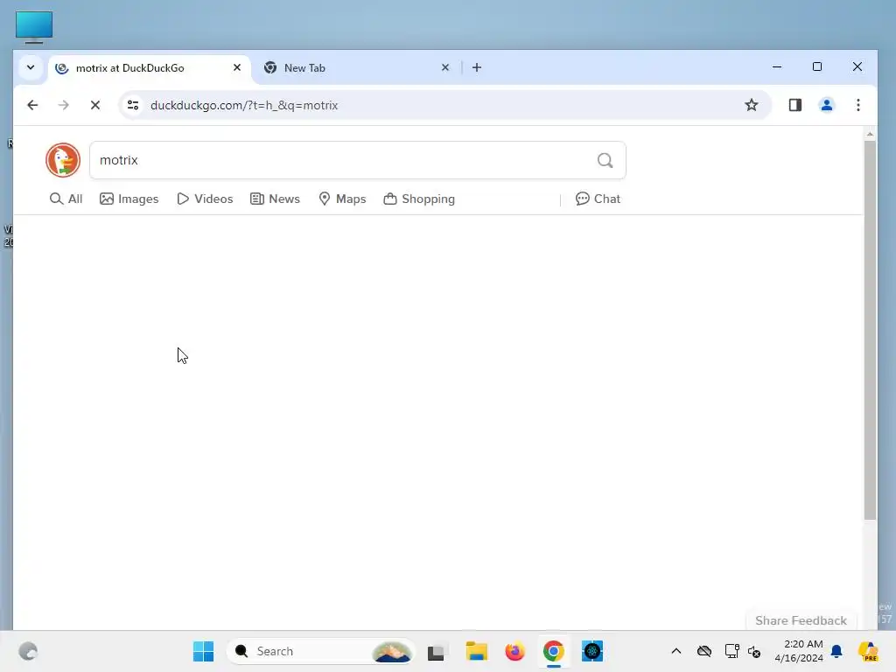Click the address bar URL
This screenshot has height=672, width=896.
point(244,105)
